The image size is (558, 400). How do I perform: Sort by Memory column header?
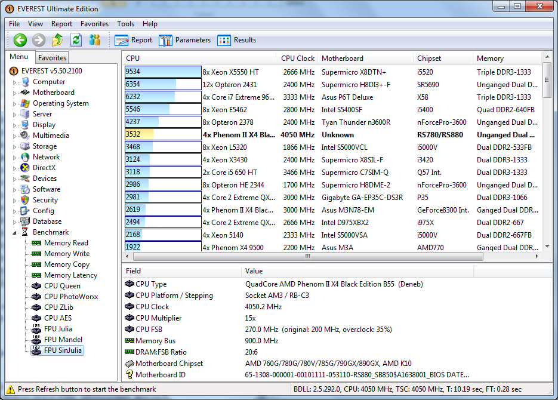tap(507, 59)
